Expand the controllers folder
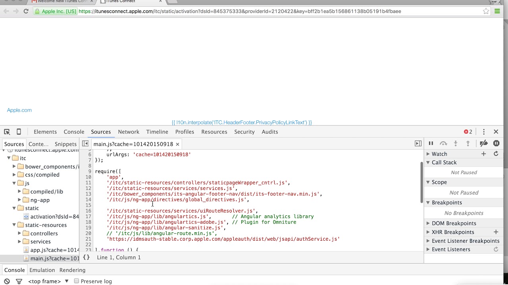The width and height of the screenshot is (508, 285). click(19, 233)
